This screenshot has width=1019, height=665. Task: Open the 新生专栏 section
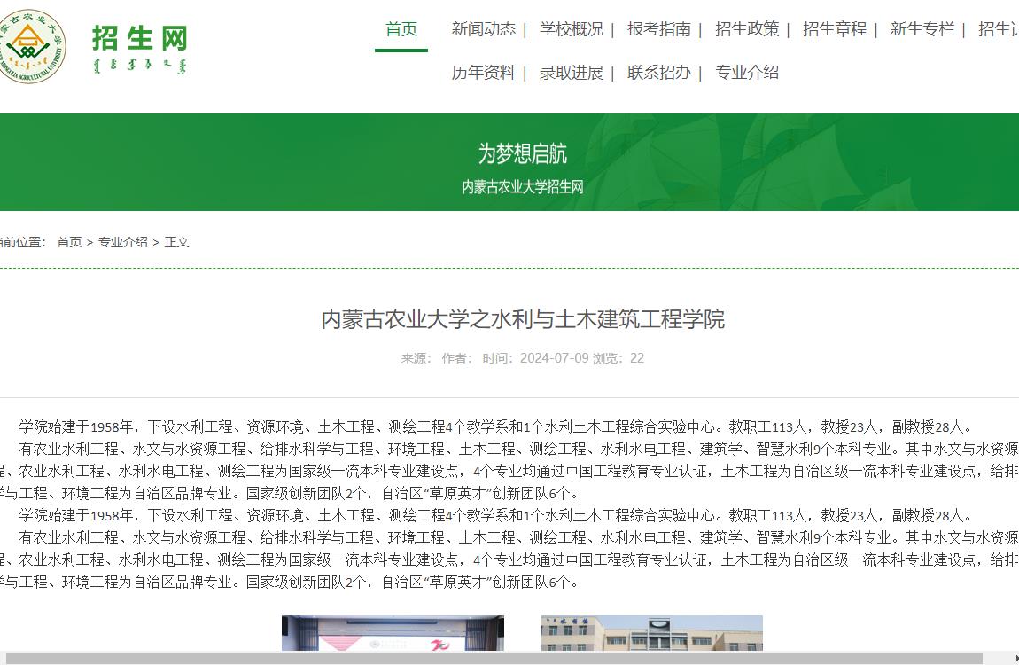922,29
